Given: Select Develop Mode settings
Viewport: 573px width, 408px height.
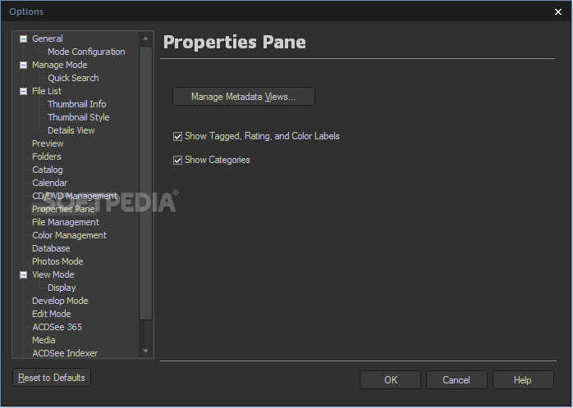Looking at the screenshot, I should (x=60, y=301).
